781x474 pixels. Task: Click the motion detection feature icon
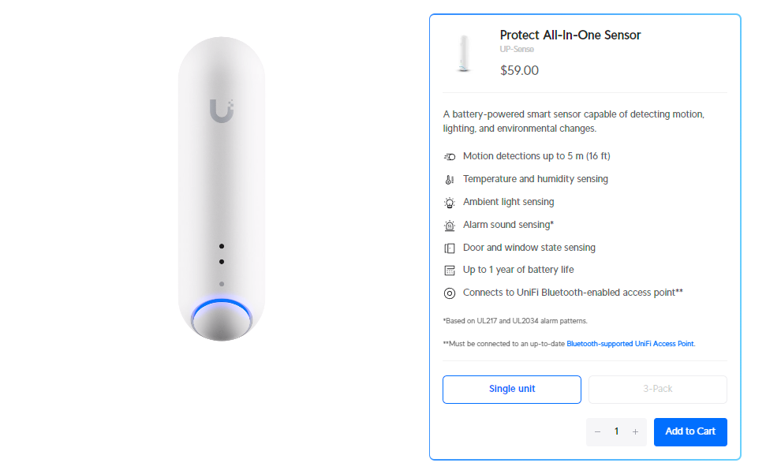(x=450, y=157)
